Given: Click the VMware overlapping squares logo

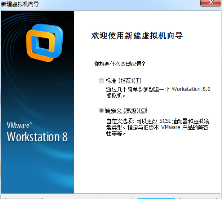Looking at the screenshot, I should tap(45, 43).
